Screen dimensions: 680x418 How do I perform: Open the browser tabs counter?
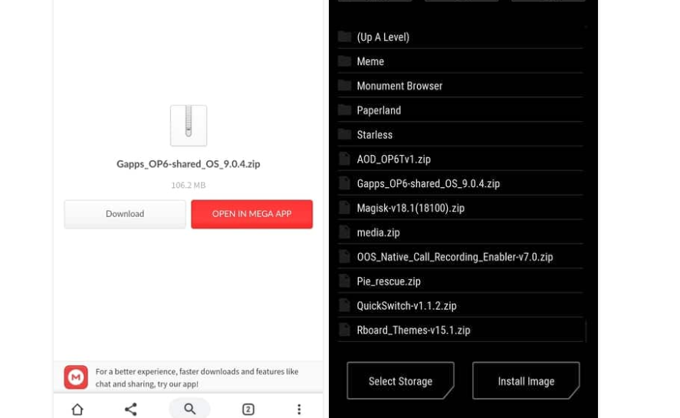248,409
